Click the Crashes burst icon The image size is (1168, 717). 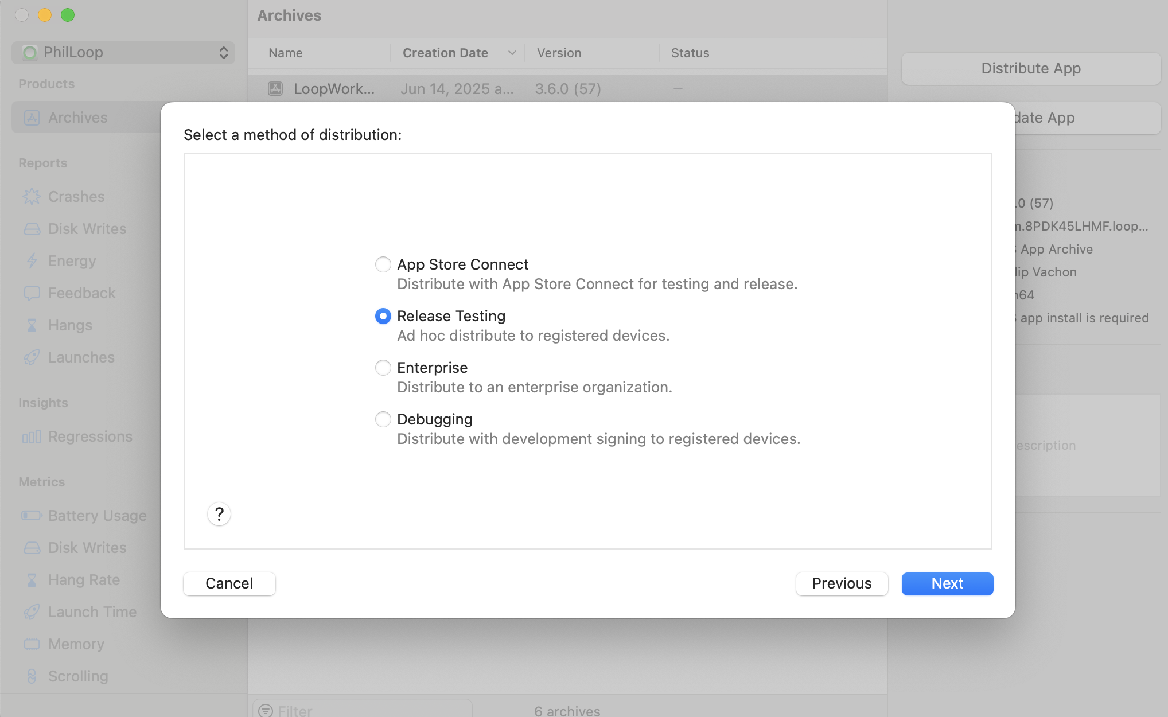click(x=32, y=197)
